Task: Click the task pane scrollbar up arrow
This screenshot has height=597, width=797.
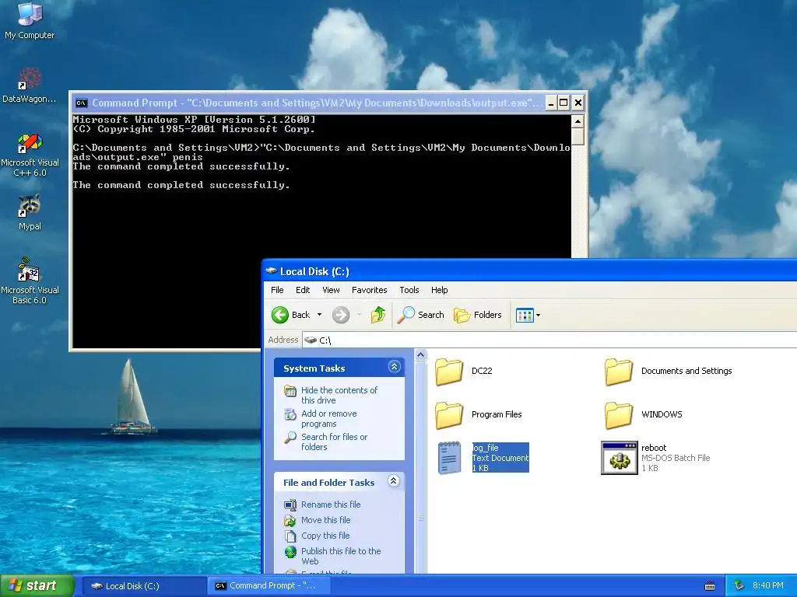Action: click(x=420, y=354)
